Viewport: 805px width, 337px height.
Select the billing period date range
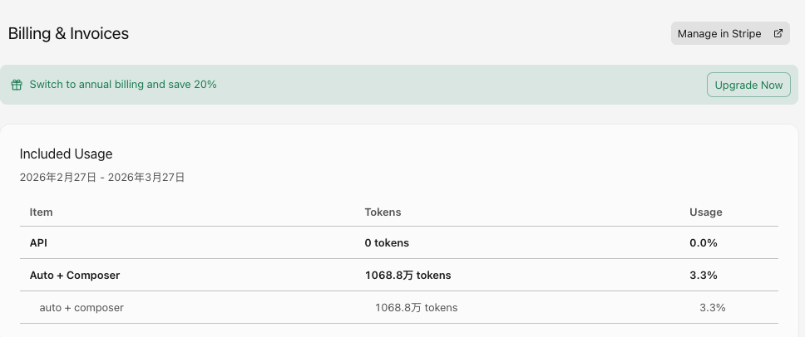point(102,178)
